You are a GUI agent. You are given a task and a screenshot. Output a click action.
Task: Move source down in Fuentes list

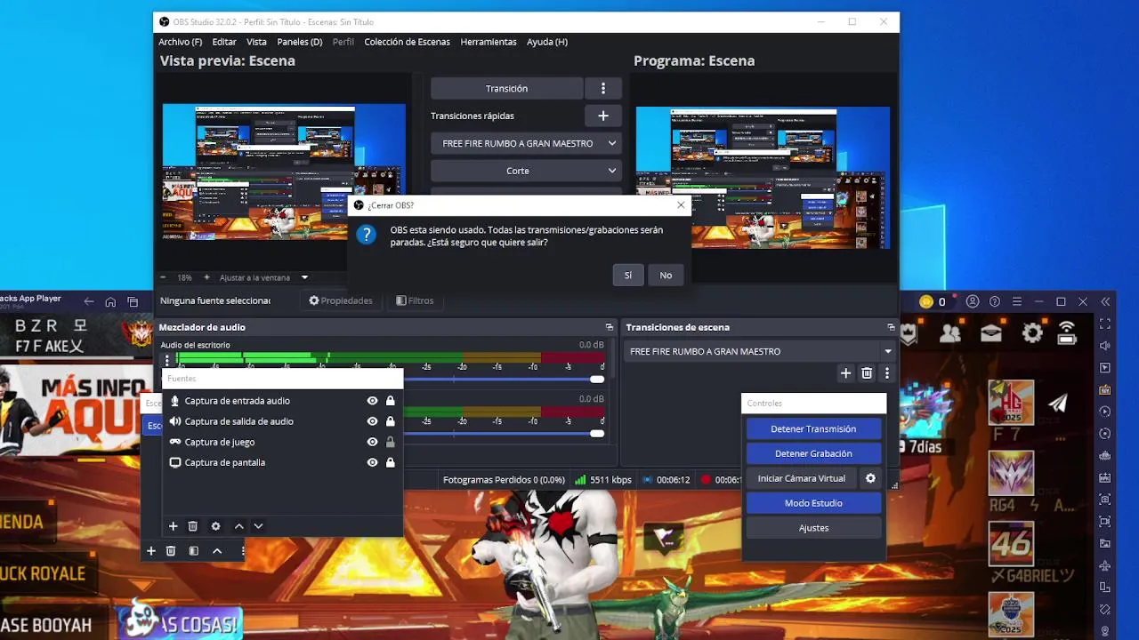pos(258,526)
